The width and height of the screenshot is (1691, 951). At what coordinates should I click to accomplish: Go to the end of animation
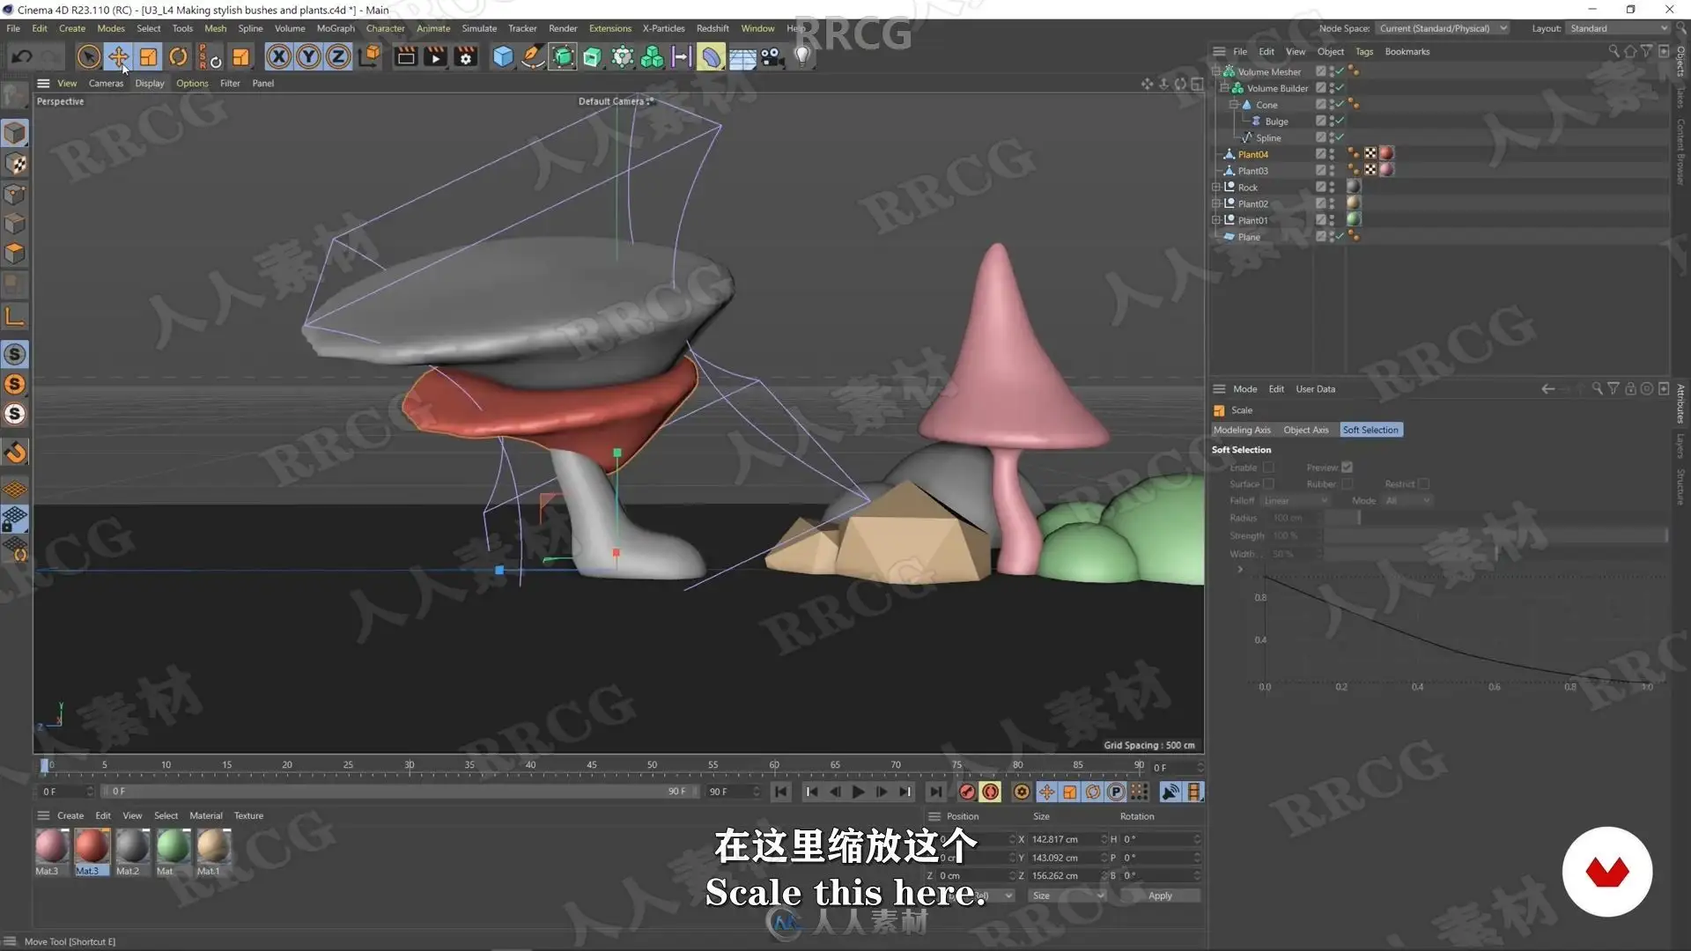click(x=935, y=792)
